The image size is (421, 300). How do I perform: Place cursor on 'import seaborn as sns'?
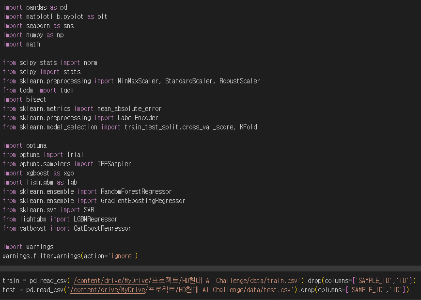(38, 26)
